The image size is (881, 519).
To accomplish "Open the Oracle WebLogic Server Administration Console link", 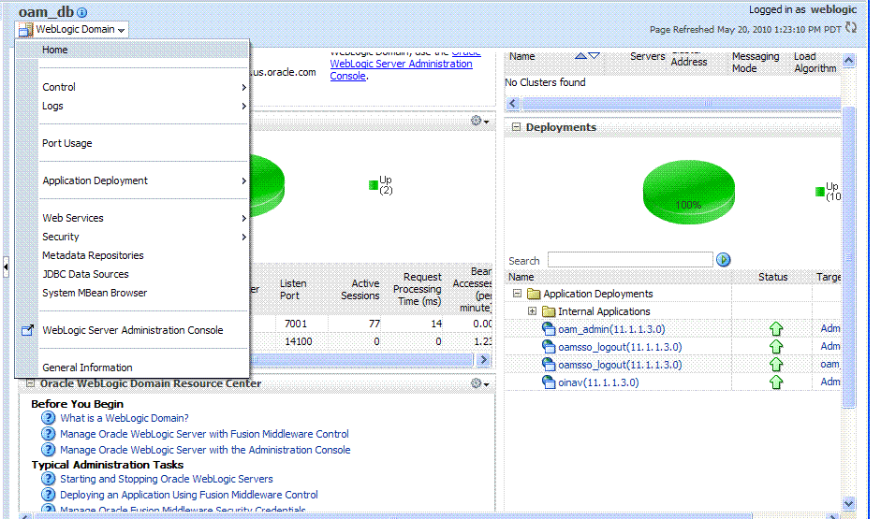I will (401, 64).
